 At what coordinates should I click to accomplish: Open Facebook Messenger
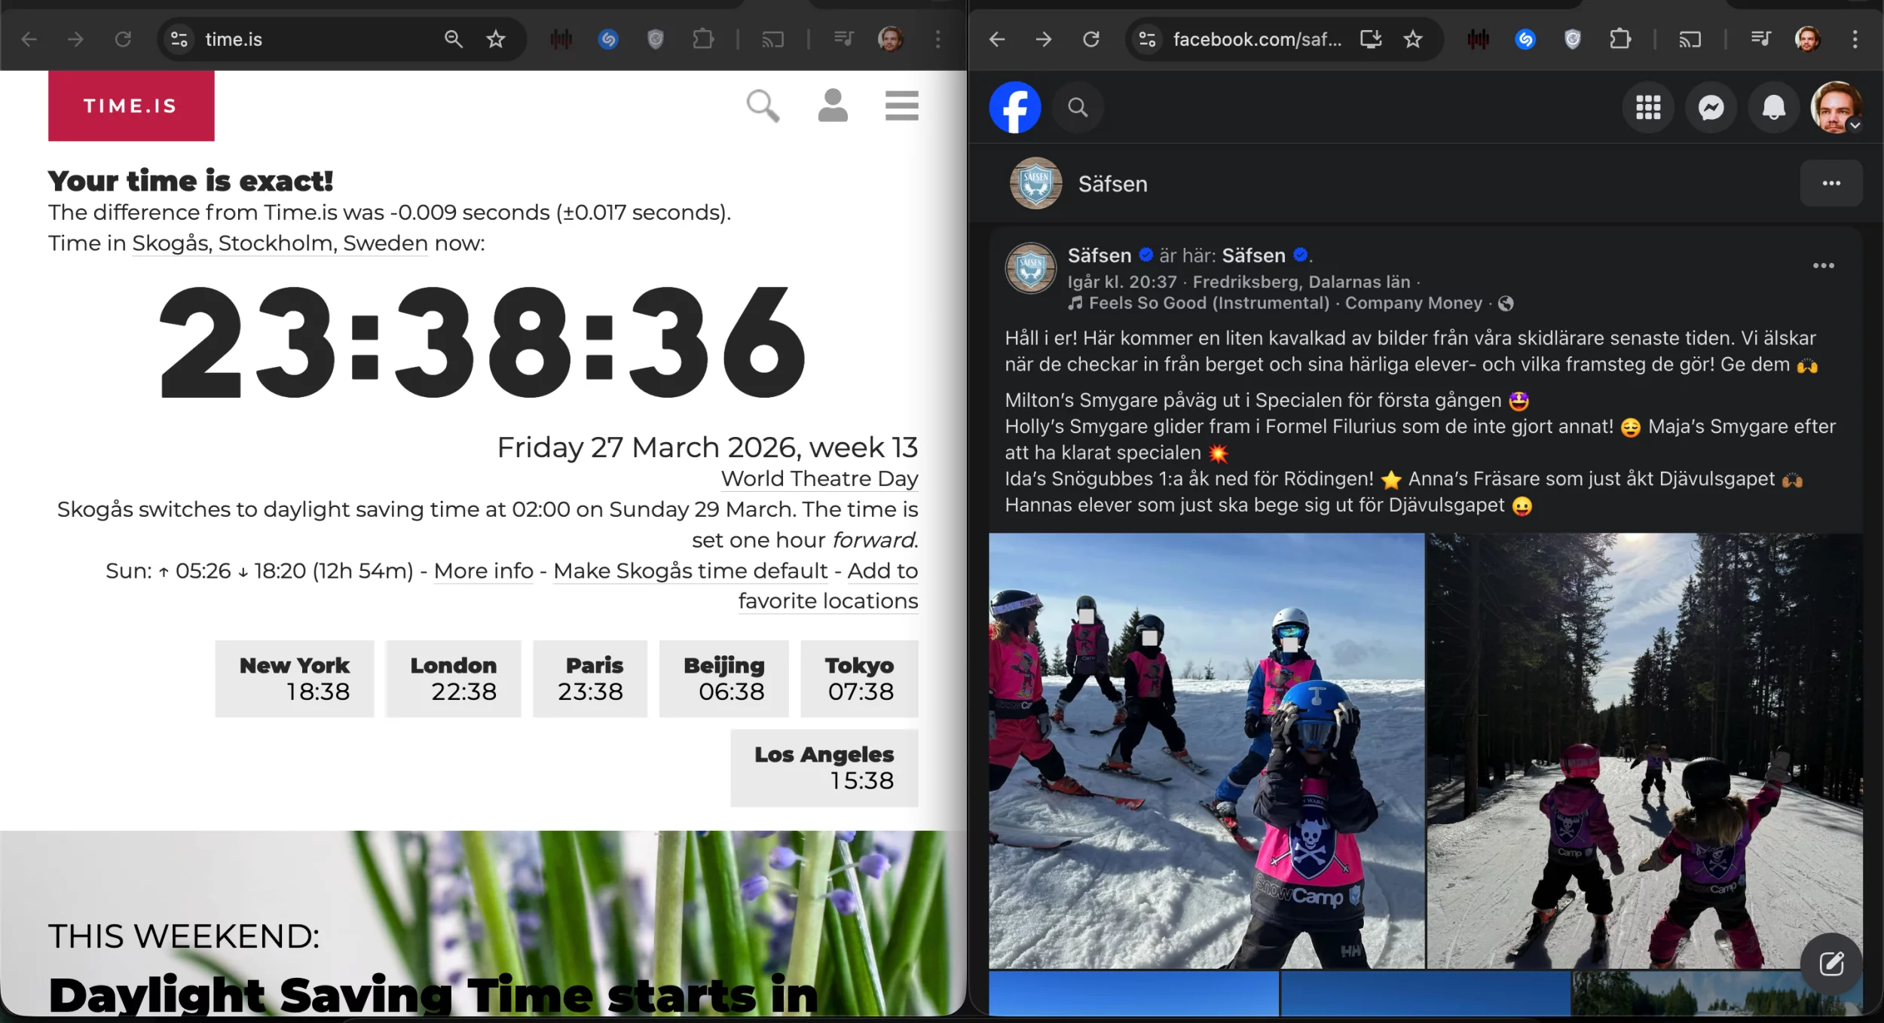(x=1711, y=108)
